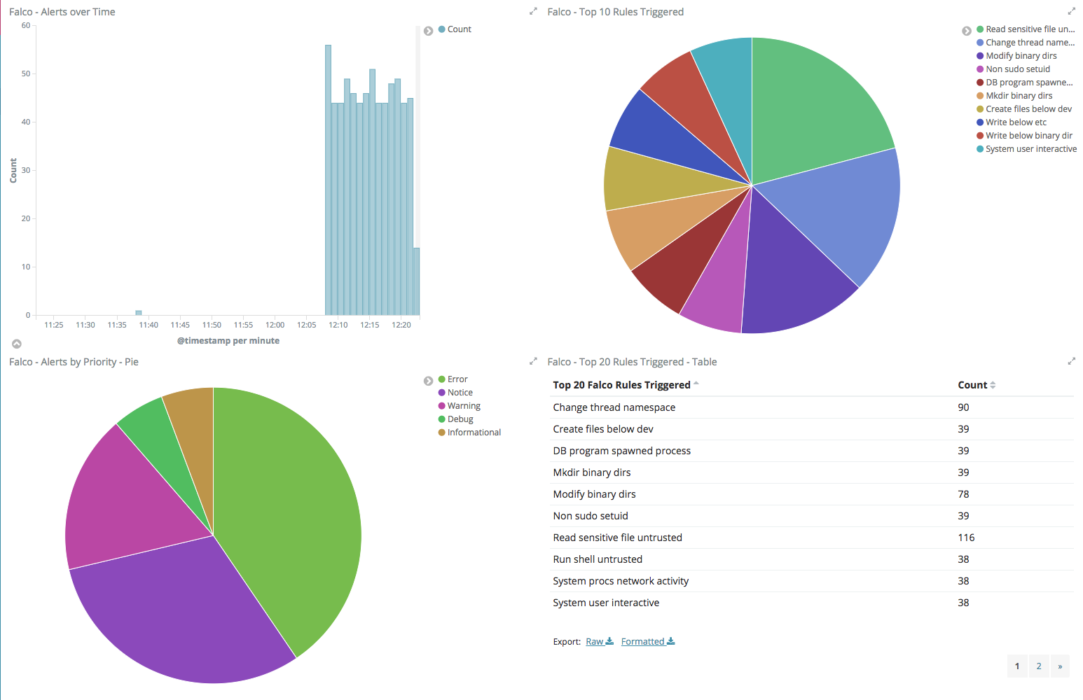Expand the Top 20 Rules Table panel fullscreen

point(1071,361)
